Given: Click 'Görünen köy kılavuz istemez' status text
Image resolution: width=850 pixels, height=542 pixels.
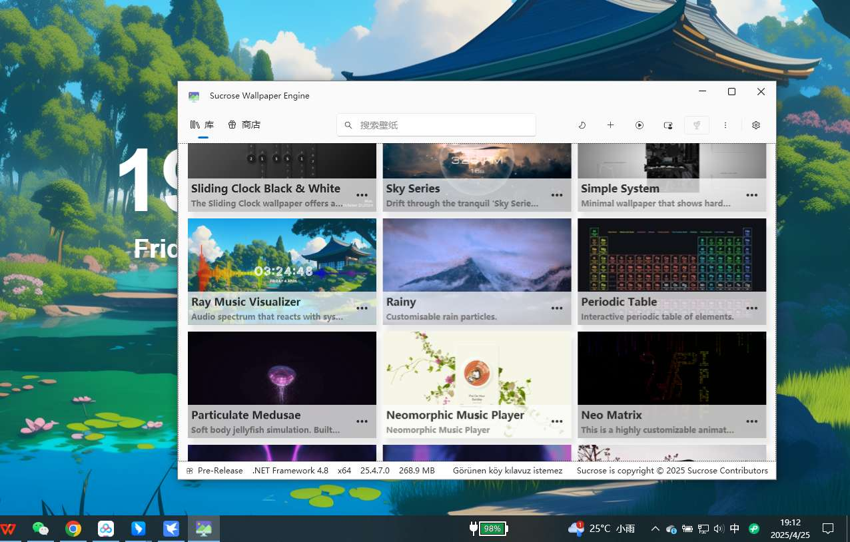Looking at the screenshot, I should [x=508, y=470].
